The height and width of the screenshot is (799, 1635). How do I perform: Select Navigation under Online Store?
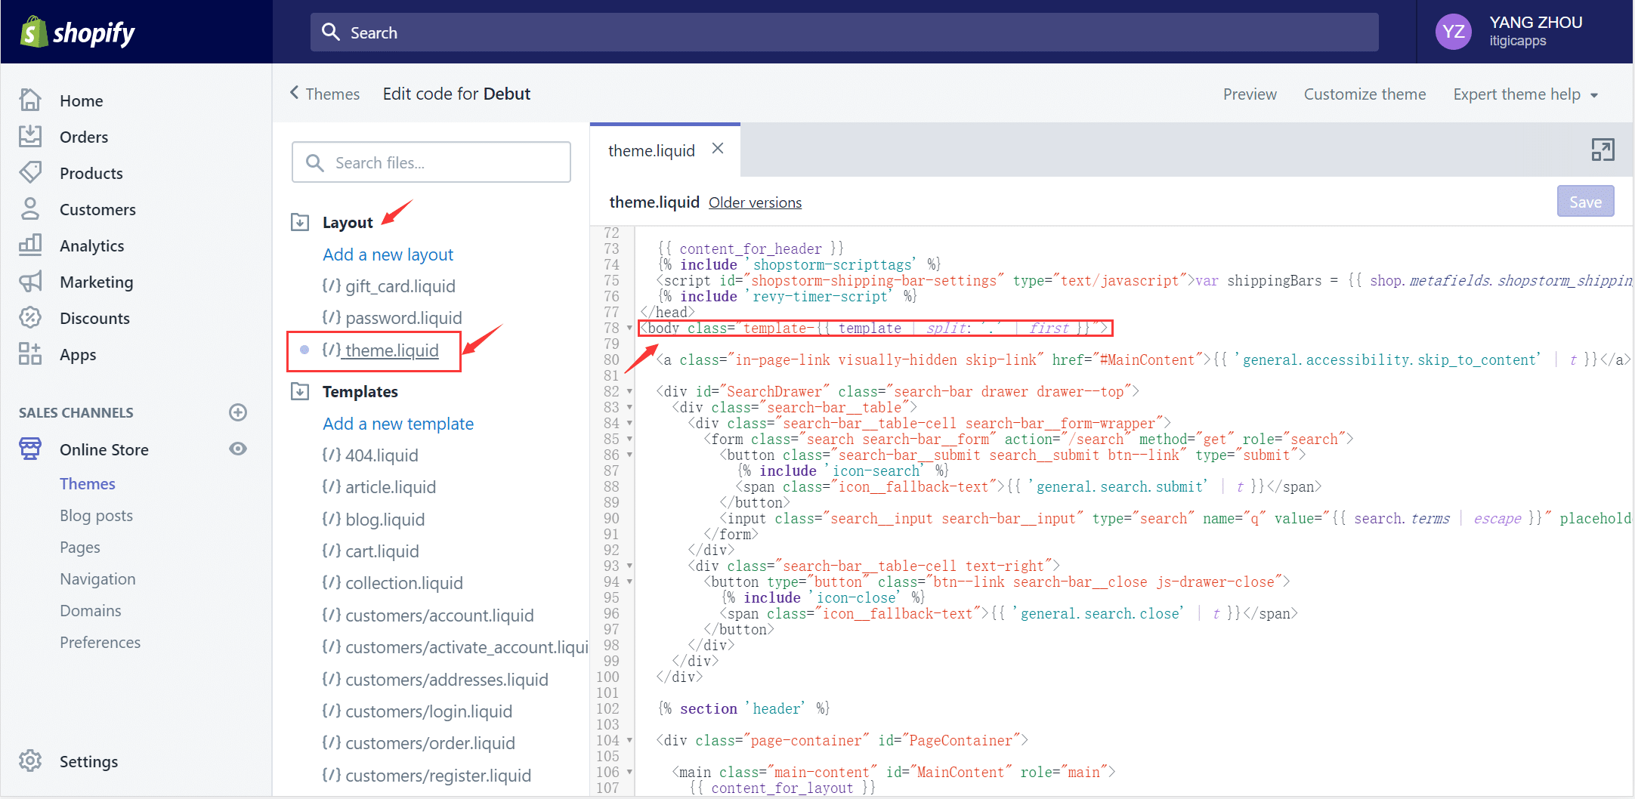[97, 579]
